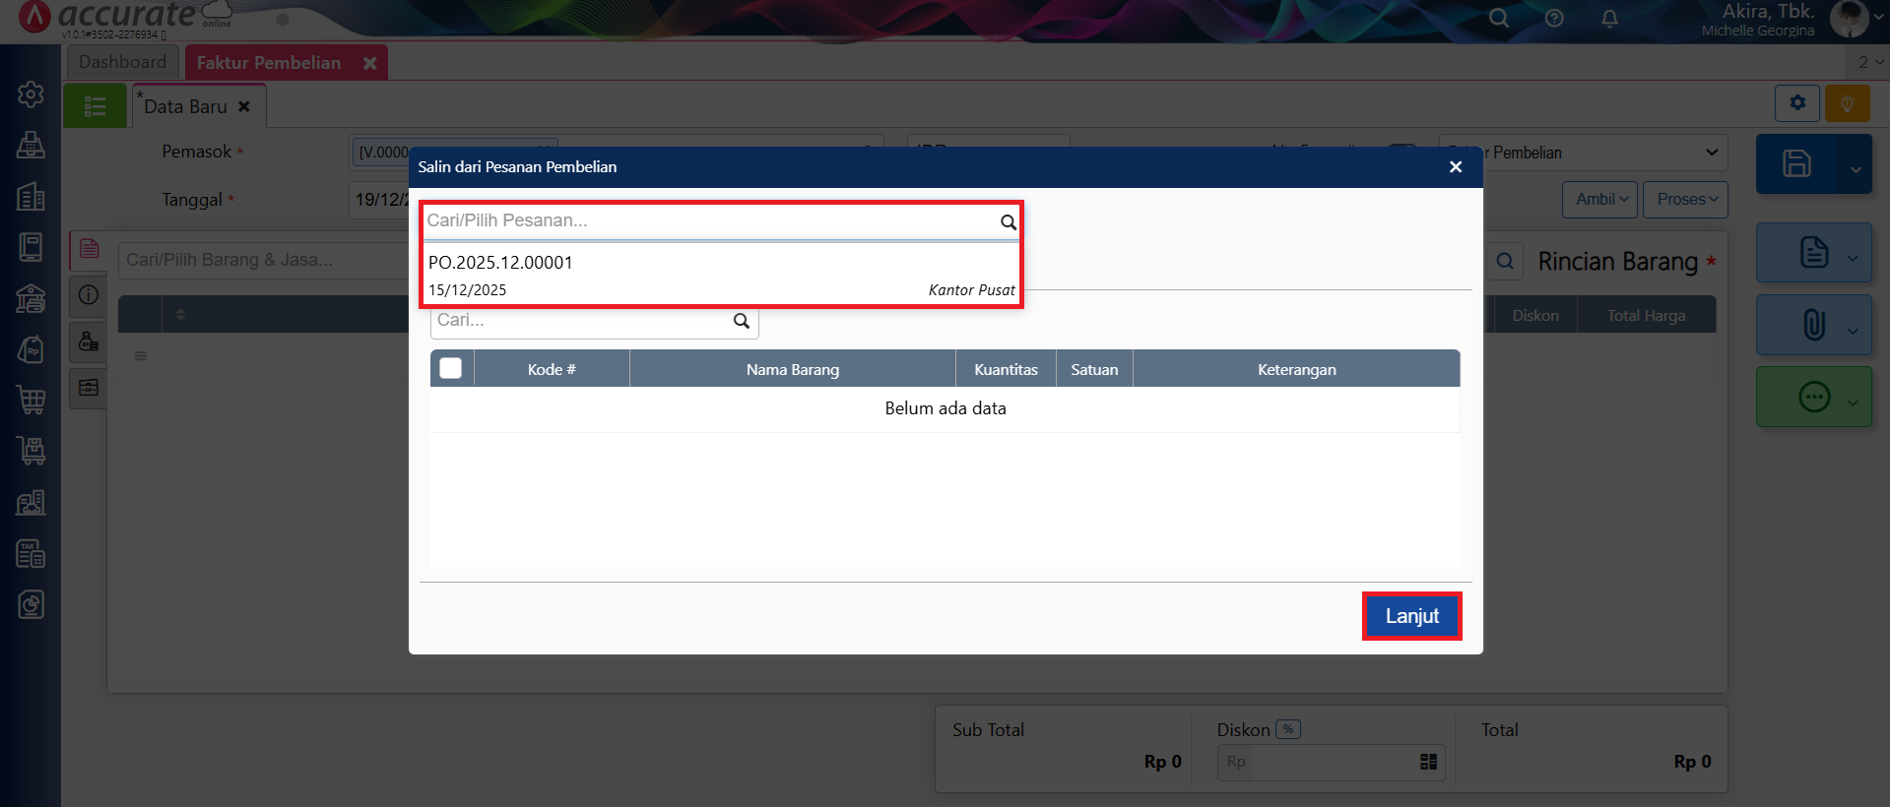
Task: Click the Cari/Pilih Pesanan search field
Action: click(709, 220)
